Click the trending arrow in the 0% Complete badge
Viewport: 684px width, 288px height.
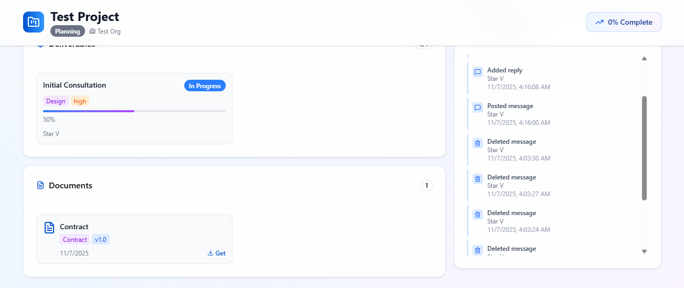click(x=599, y=23)
